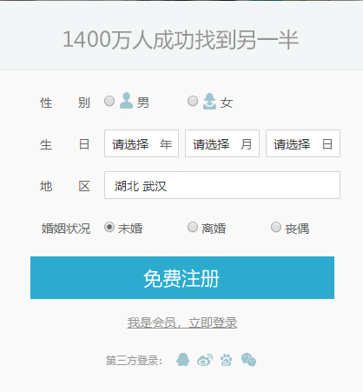363x392 pixels.
Task: Click the 湖北 武汉 region field
Action: 222,185
